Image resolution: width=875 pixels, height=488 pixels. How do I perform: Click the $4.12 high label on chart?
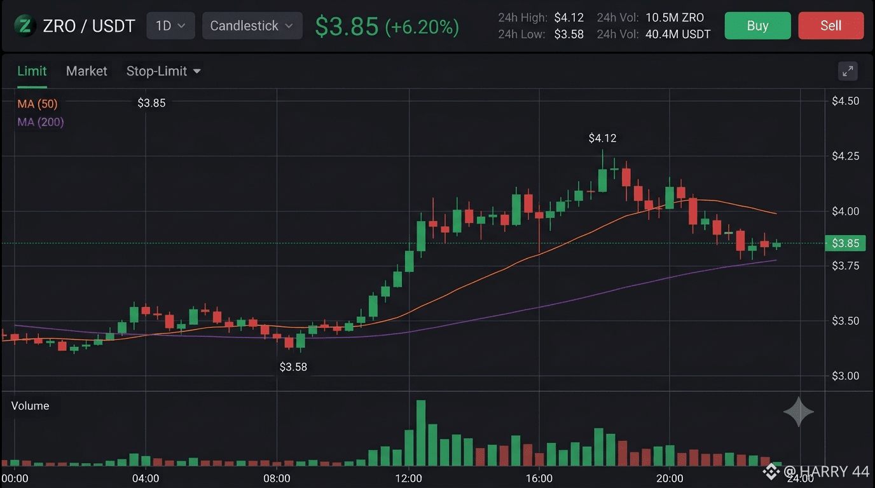[x=602, y=138]
